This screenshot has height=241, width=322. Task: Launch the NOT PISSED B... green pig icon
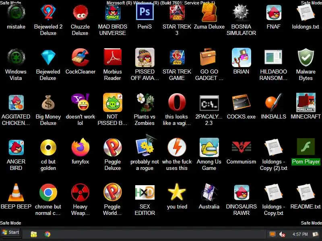pyautogui.click(x=113, y=102)
